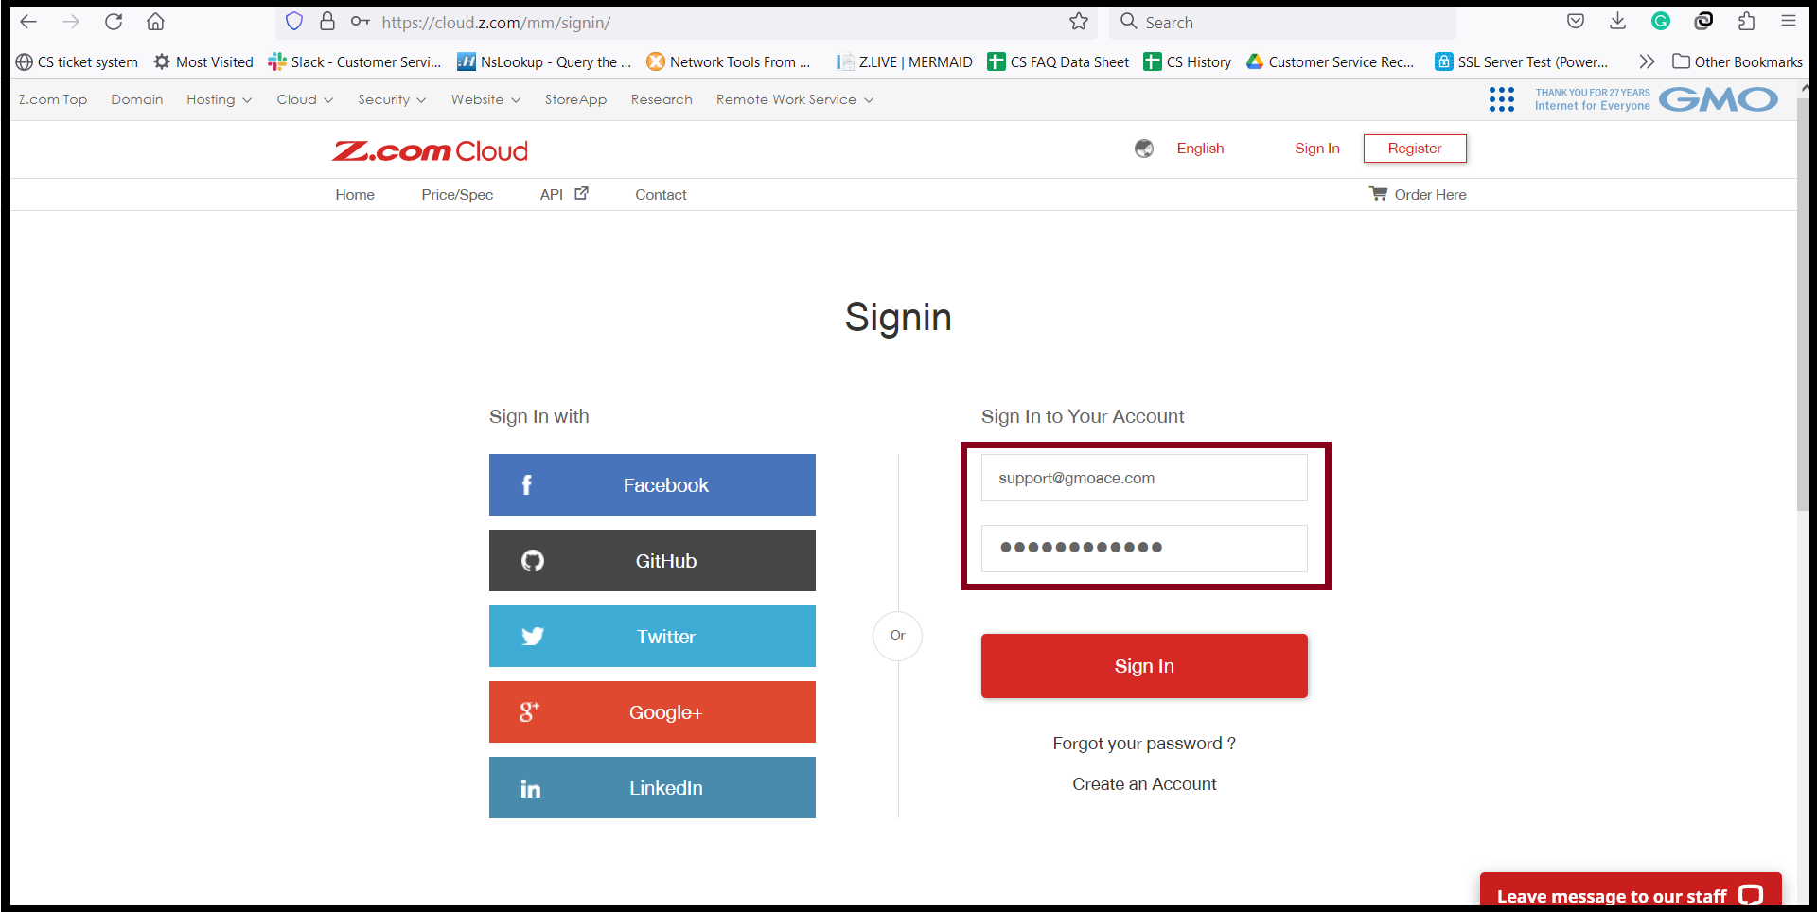Viewport: 1817px width, 912px height.
Task: Go to the Contact tab
Action: pos(661,194)
